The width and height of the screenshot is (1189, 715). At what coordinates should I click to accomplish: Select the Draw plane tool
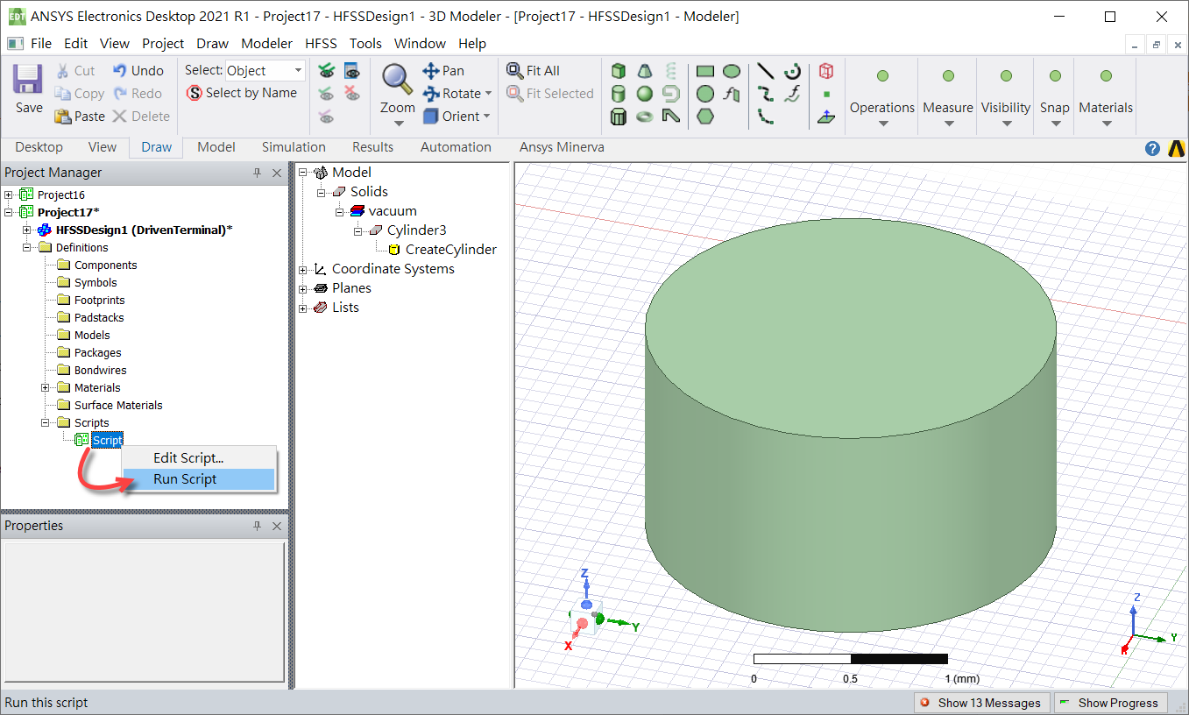point(826,117)
